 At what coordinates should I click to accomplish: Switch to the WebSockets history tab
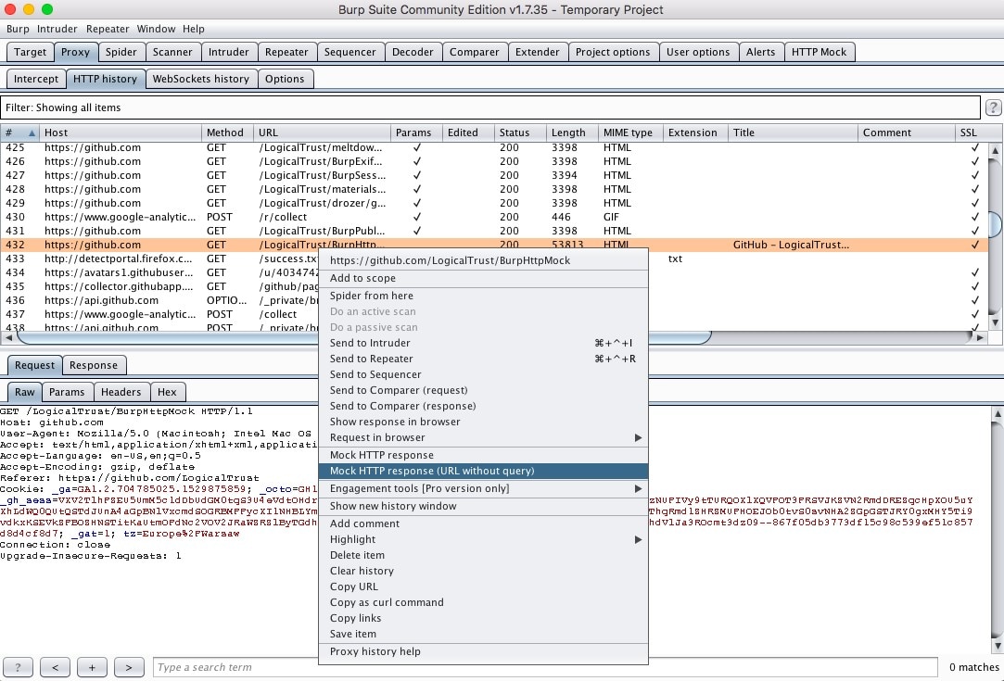(x=200, y=79)
